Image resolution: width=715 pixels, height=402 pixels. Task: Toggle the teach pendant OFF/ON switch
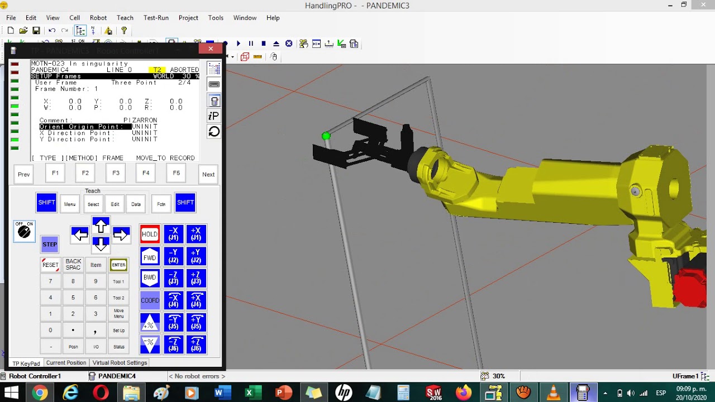[24, 231]
